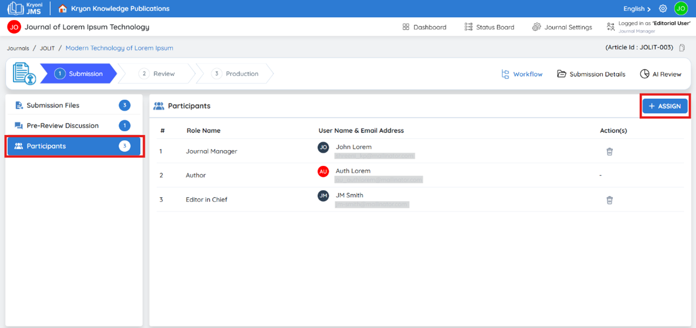Click the Journal of Lorem Ipsum Technology title
Screen dimensions: 696x328
(87, 27)
